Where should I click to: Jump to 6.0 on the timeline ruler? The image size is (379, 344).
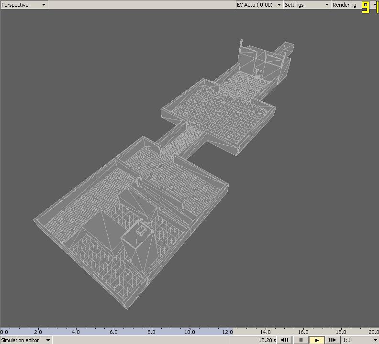113,332
